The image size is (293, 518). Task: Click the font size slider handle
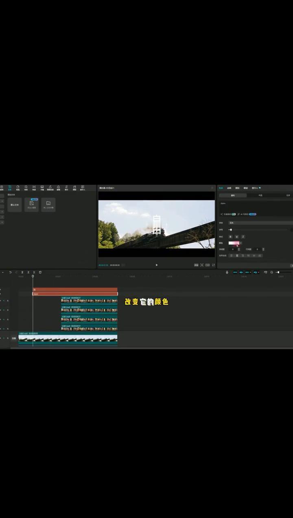tap(230, 230)
